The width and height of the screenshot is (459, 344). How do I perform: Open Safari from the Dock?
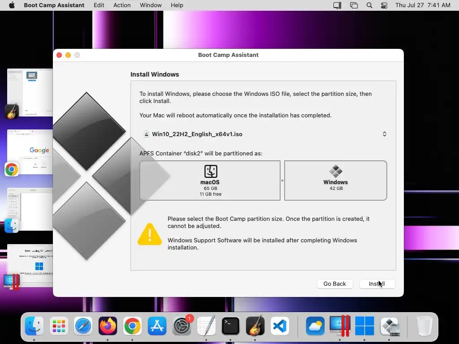click(x=83, y=326)
